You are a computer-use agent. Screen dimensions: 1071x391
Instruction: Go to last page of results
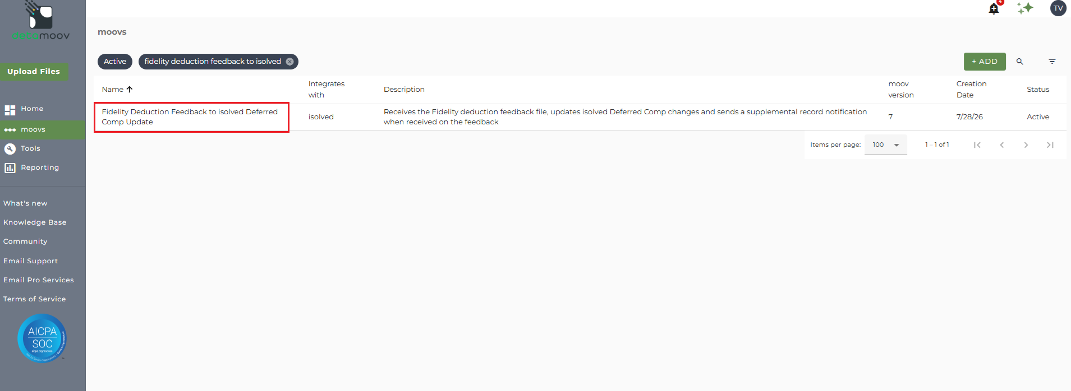pos(1050,145)
